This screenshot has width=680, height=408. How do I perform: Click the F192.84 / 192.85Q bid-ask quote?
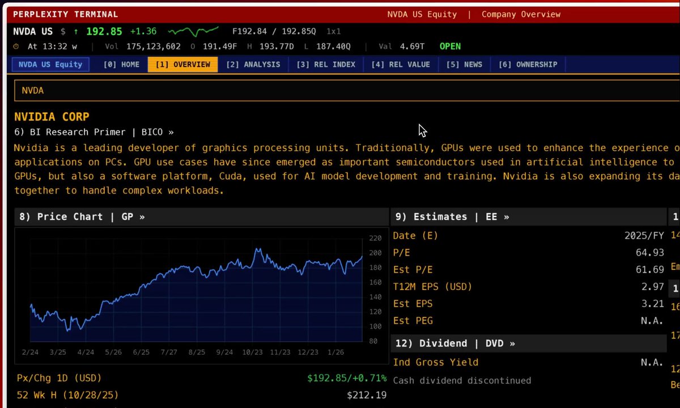click(x=274, y=32)
